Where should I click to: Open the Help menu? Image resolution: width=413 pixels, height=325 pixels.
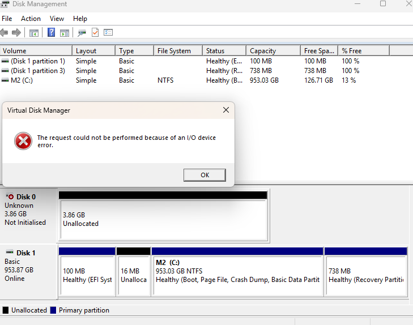point(80,19)
